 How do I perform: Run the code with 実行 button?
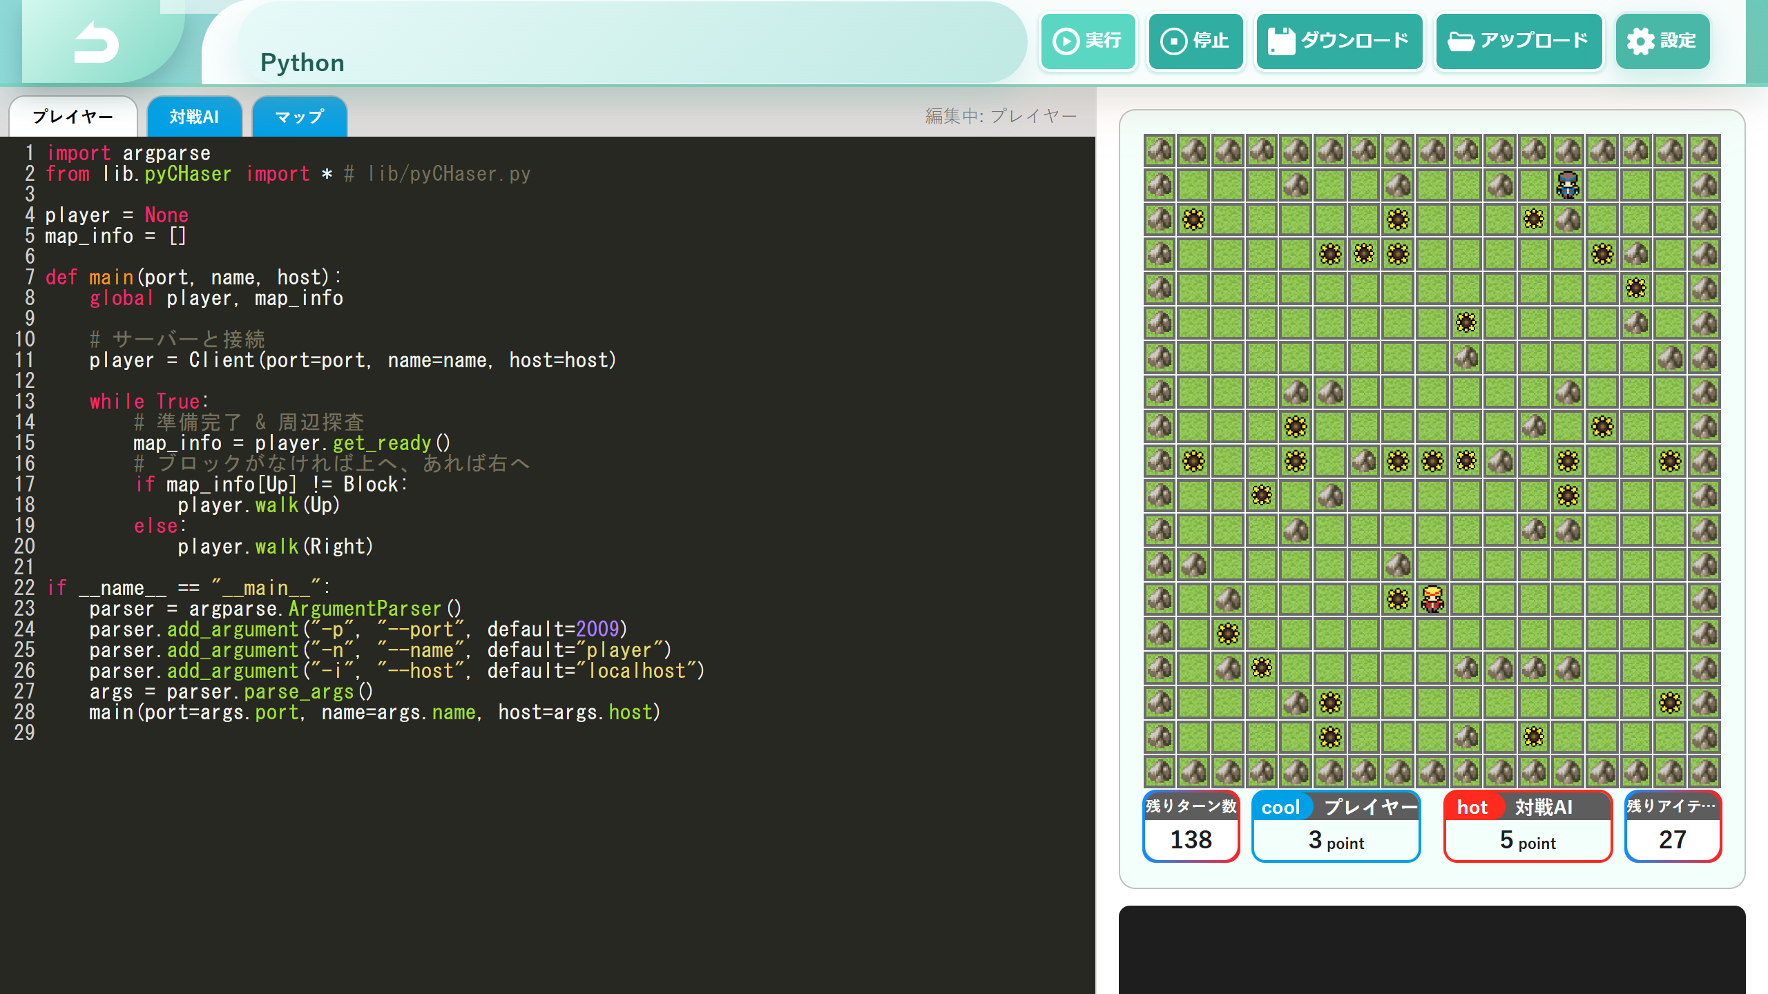tap(1088, 41)
